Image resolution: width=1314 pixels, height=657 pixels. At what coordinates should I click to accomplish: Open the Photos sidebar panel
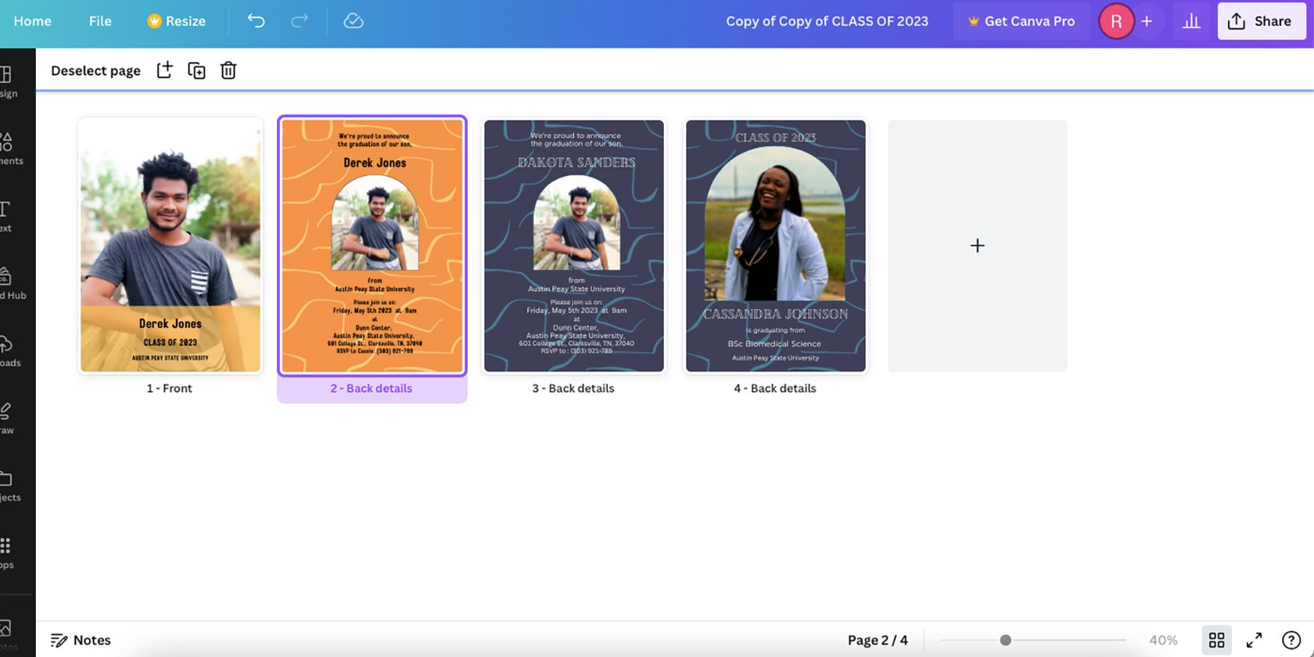pos(9,634)
